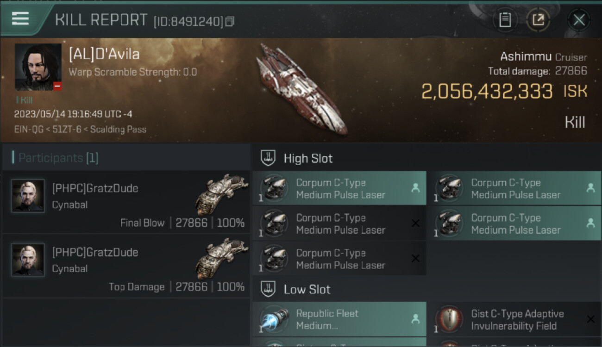Select Gist C-Type Adaptive Invulnerability Field
602x347 pixels.
[x=517, y=319]
